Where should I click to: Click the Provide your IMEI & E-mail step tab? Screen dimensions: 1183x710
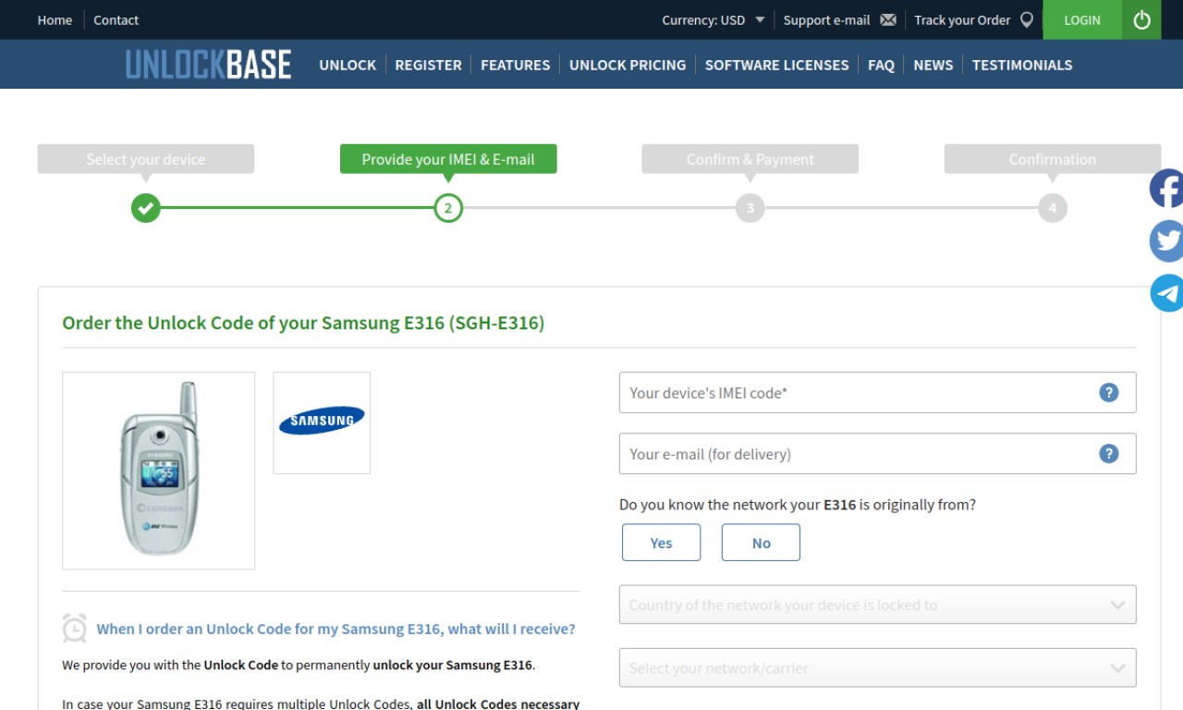(448, 159)
